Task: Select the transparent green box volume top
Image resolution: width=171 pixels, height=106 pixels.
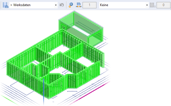Action: (81, 20)
